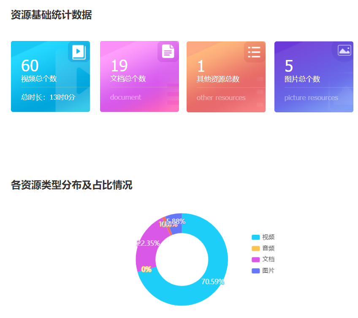This screenshot has height=318, width=358.
Task: Toggle the 图片 series in the chart legend
Action: 264,270
